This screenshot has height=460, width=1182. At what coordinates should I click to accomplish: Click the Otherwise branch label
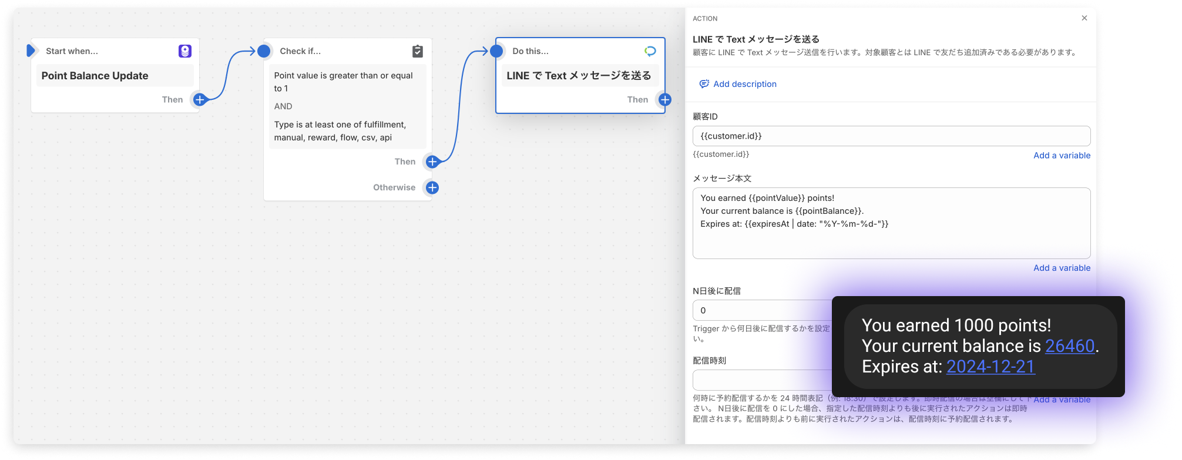(x=394, y=187)
